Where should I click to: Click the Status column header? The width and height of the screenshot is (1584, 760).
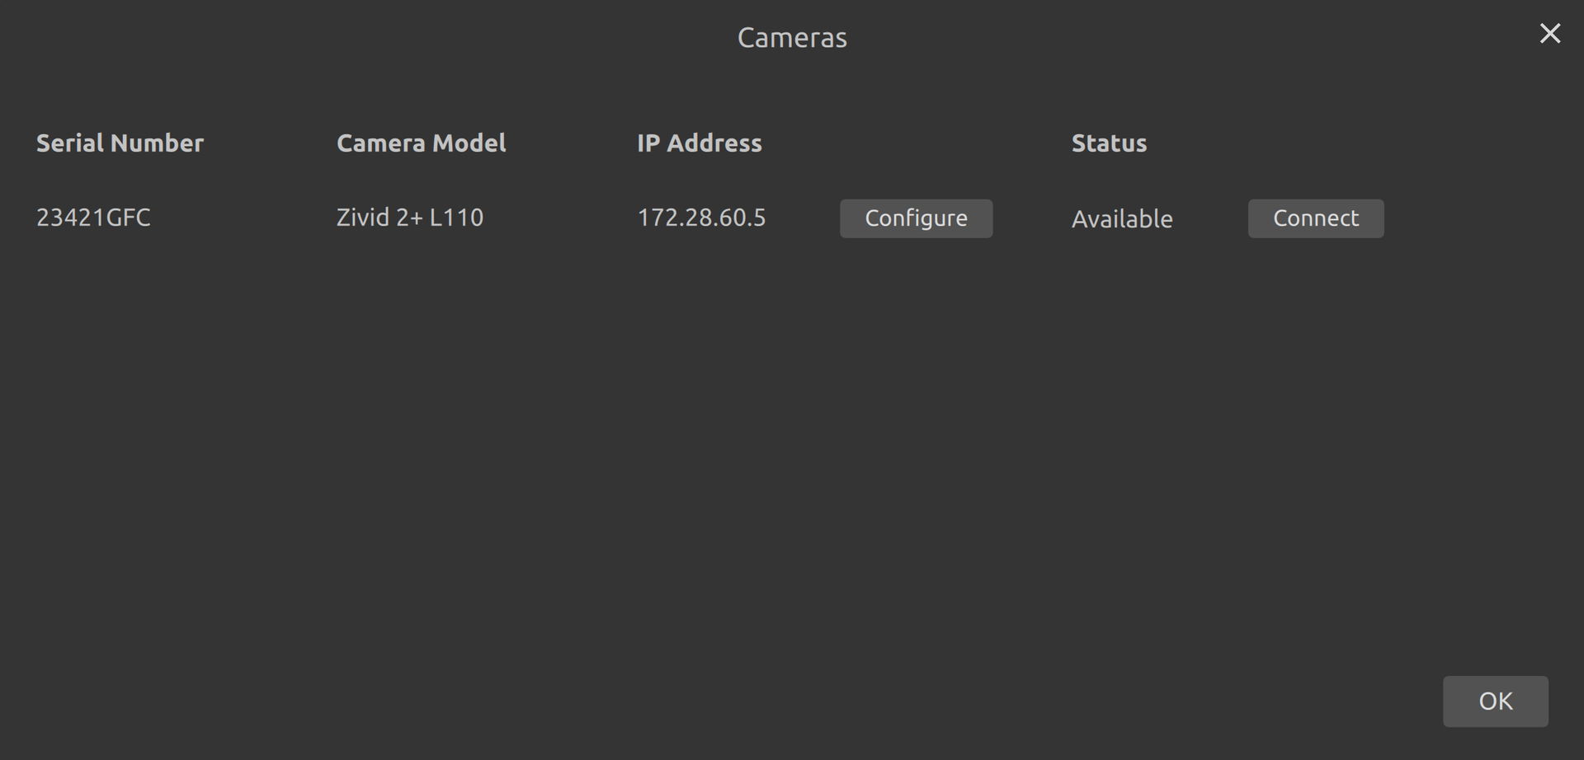(1109, 143)
